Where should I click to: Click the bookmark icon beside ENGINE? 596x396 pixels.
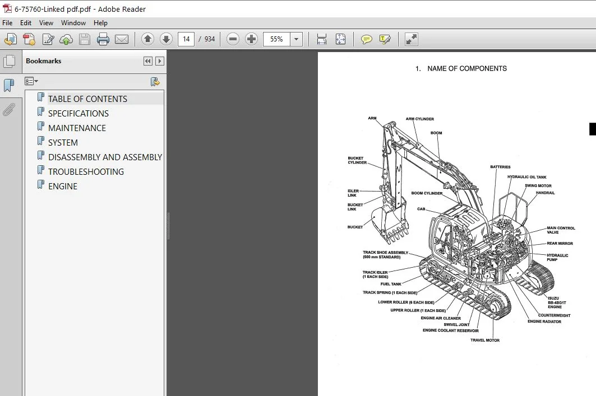click(41, 185)
